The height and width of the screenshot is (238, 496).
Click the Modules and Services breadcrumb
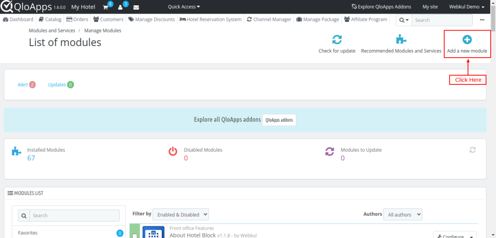(x=52, y=31)
